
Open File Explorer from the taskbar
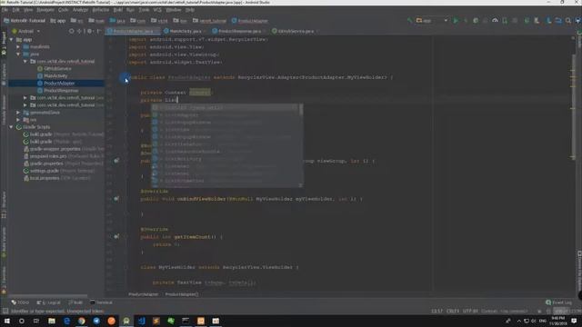coord(52,321)
